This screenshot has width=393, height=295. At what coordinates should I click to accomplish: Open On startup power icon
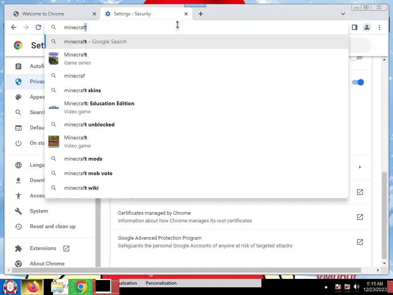pyautogui.click(x=18, y=143)
